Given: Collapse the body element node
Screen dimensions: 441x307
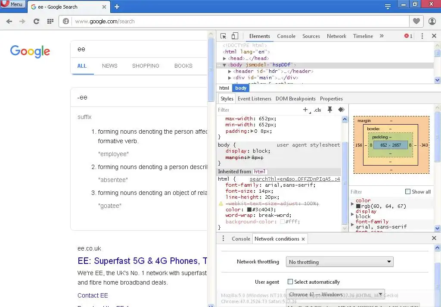Looking at the screenshot, I should tap(224, 65).
